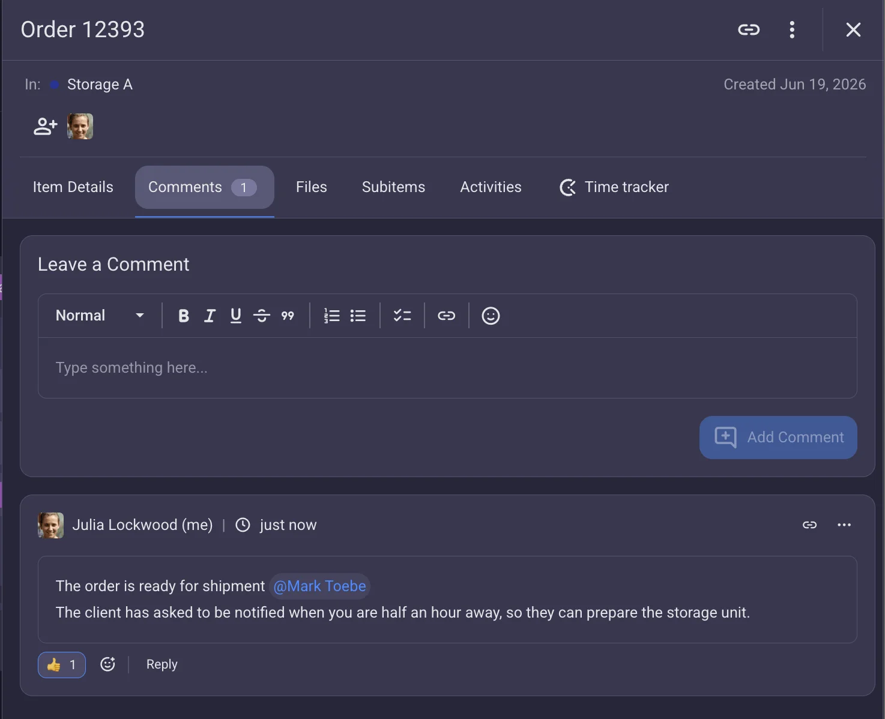Expand the Normal text style dropdown
The height and width of the screenshot is (719, 885).
pos(100,316)
